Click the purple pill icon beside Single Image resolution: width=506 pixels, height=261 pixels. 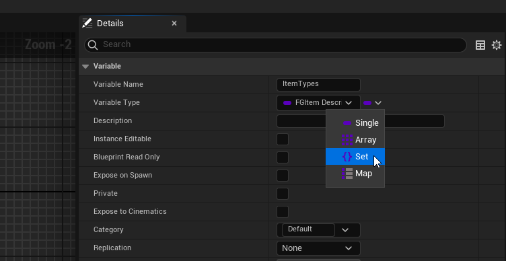point(347,123)
